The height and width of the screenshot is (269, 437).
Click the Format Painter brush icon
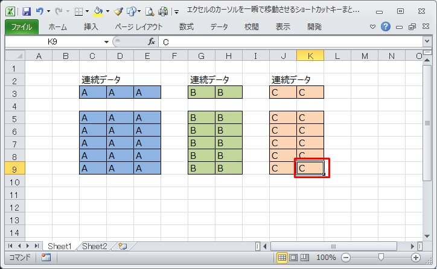(118, 11)
